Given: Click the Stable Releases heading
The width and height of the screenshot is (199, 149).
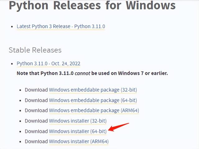Looking at the screenshot, I should tap(35, 50).
